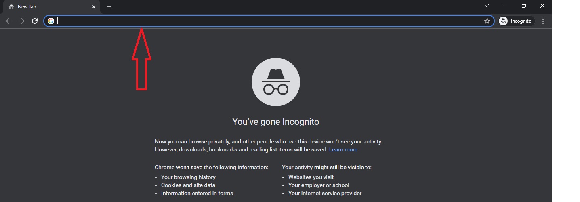Expand the tab search dropdown chevron
The image size is (580, 202).
[487, 6]
